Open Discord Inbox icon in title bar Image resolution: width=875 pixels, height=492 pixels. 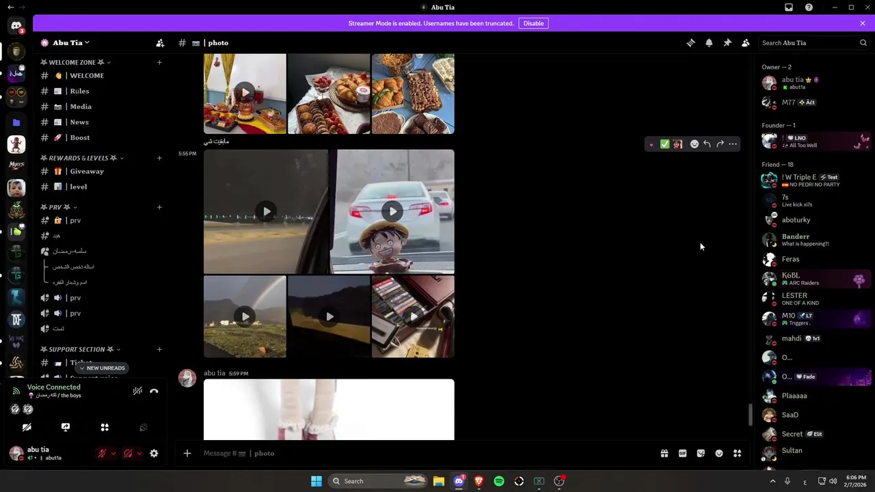789,8
